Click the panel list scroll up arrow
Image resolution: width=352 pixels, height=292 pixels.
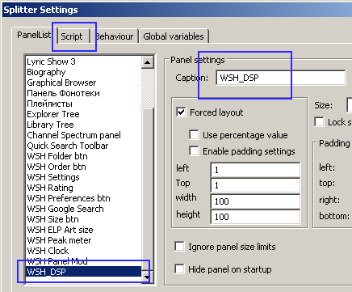click(x=148, y=62)
